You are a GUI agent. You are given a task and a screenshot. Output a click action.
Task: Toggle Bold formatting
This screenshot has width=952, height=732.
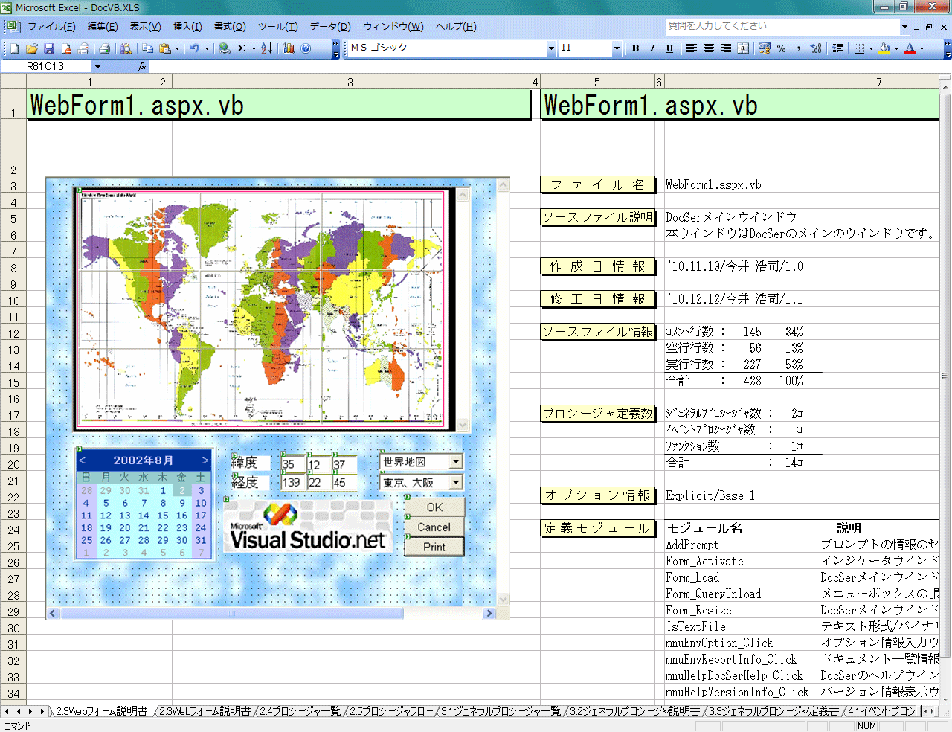635,48
